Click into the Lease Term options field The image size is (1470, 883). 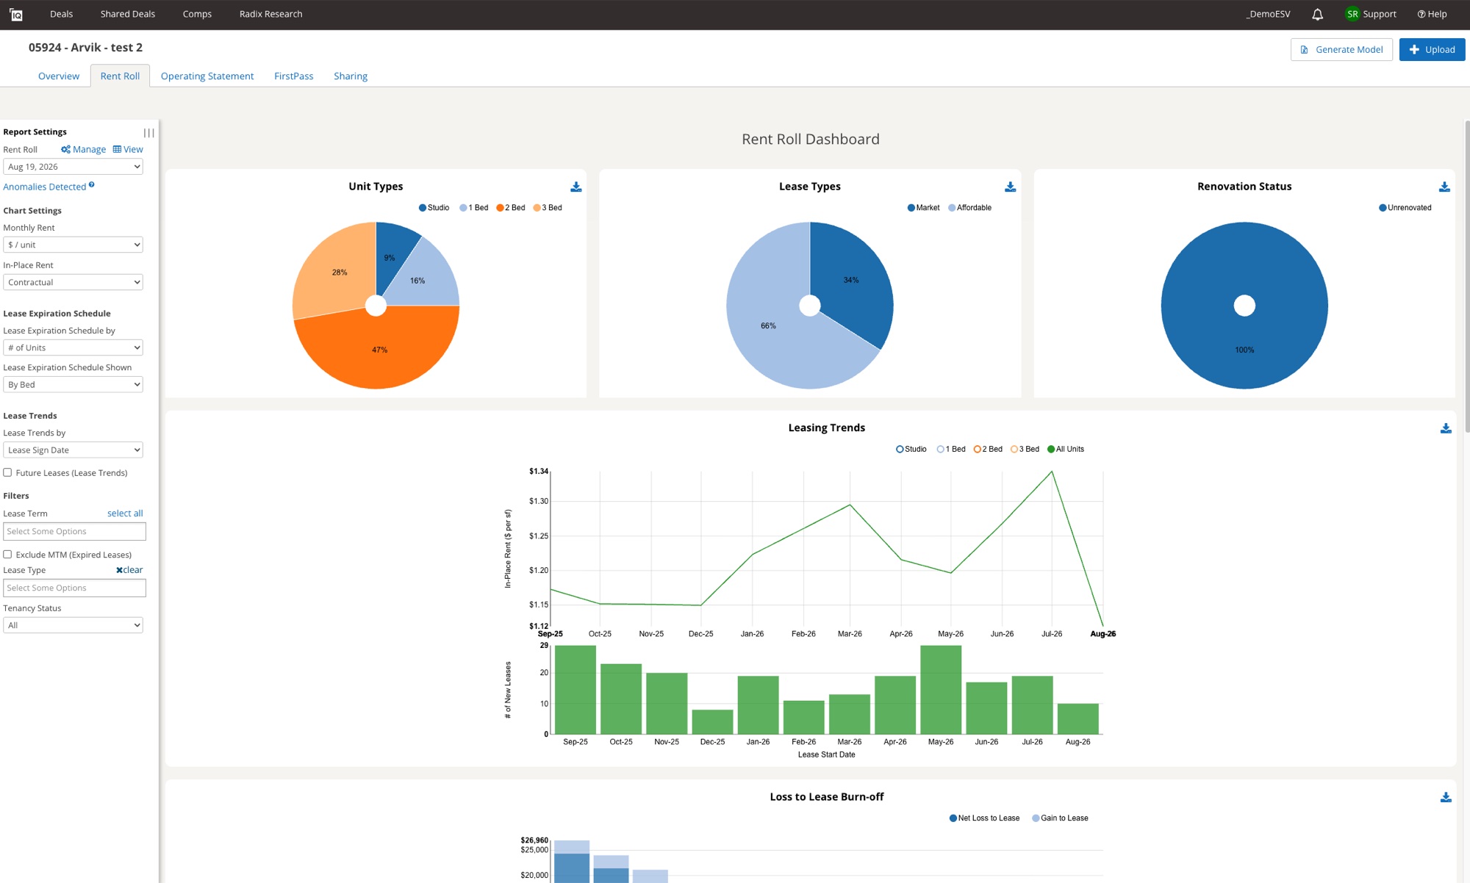[74, 531]
